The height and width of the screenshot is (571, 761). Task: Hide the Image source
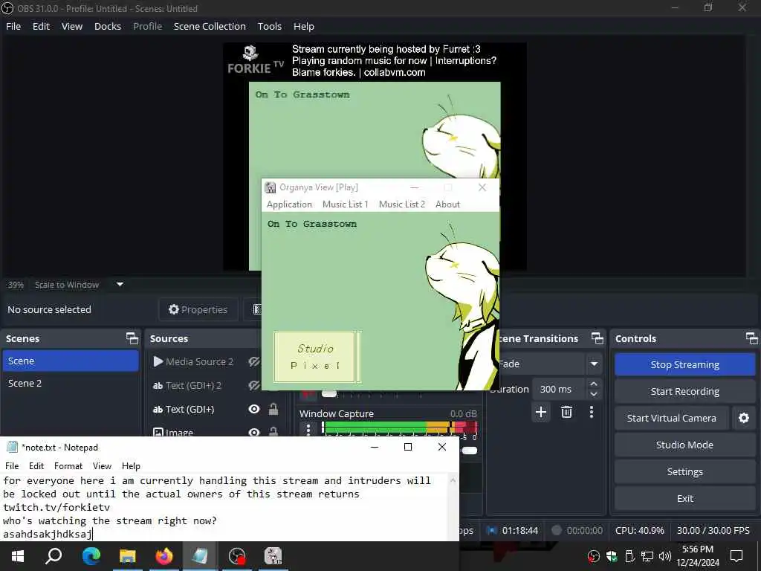tap(254, 432)
